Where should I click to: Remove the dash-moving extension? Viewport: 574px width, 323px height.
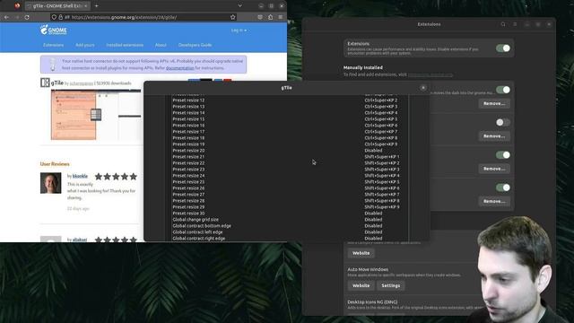click(494, 104)
